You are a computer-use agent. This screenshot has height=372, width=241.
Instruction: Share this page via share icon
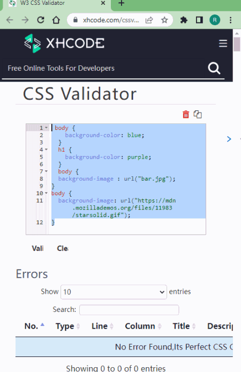pyautogui.click(x=149, y=20)
